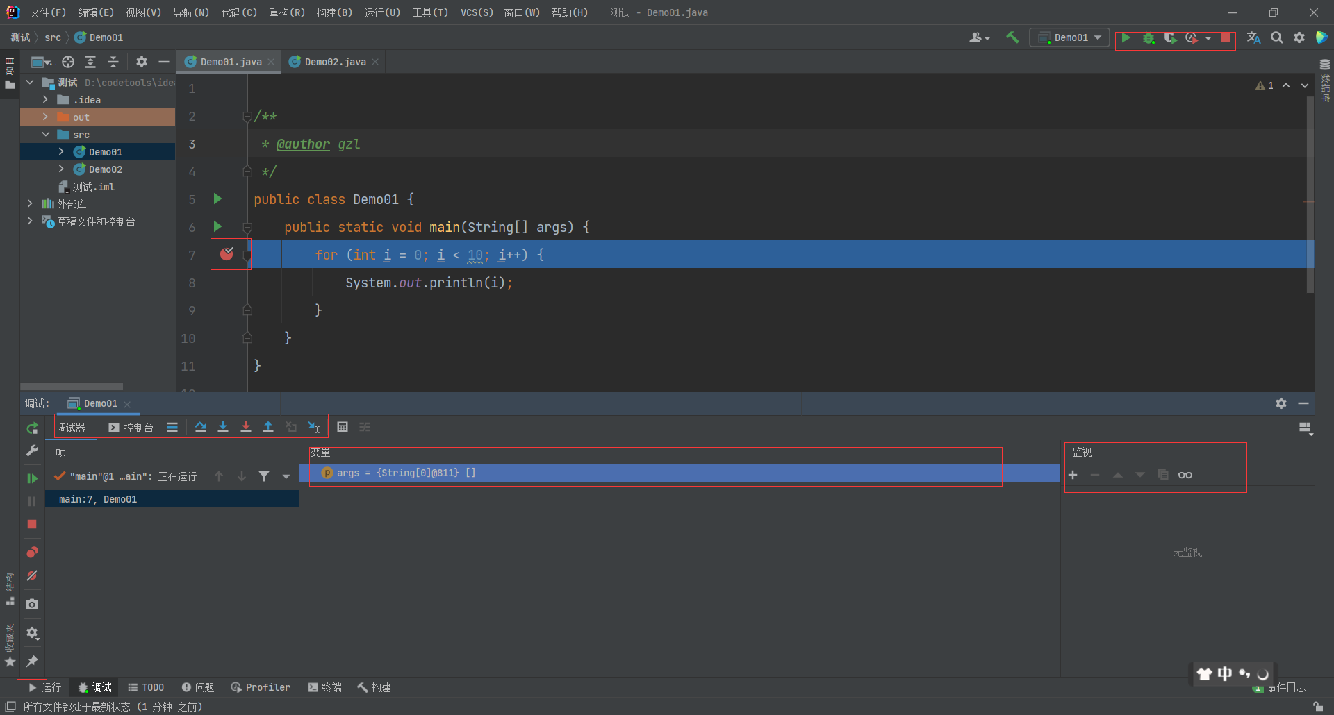Expand .idea folder
Screen dimensions: 1334x715
click(x=45, y=100)
